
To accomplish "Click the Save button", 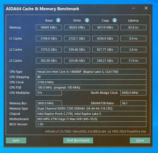I will click(16, 140).
